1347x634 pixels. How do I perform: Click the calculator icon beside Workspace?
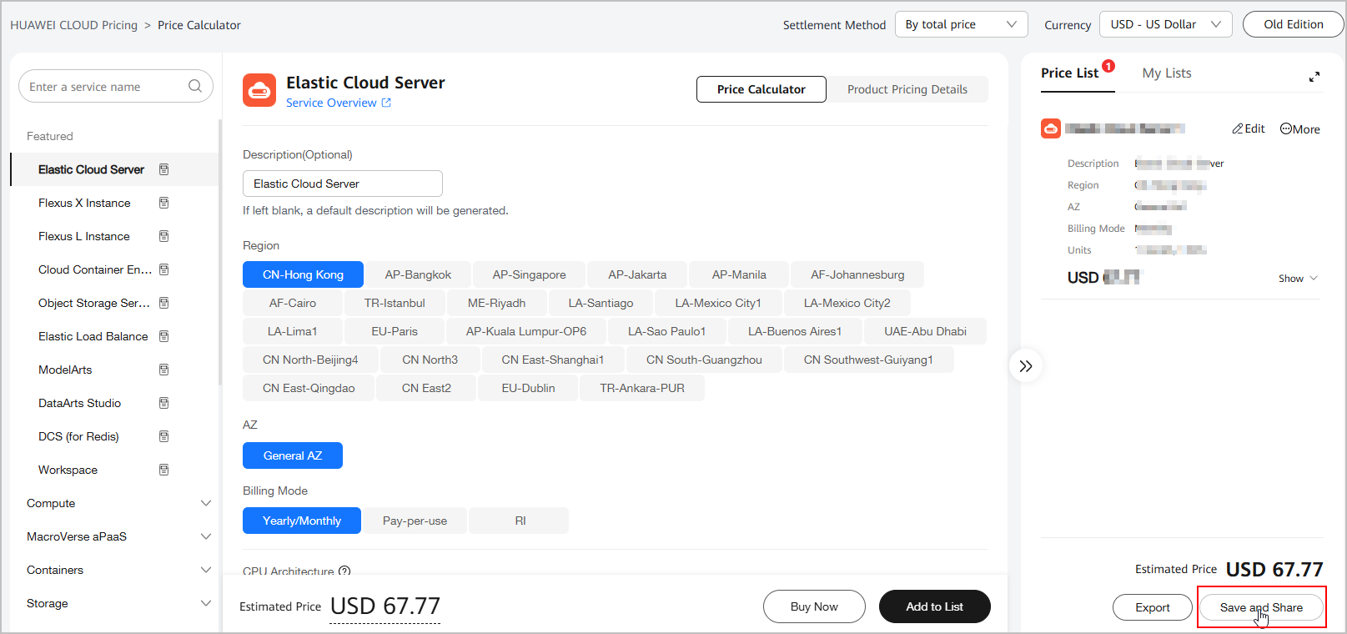[x=163, y=470]
